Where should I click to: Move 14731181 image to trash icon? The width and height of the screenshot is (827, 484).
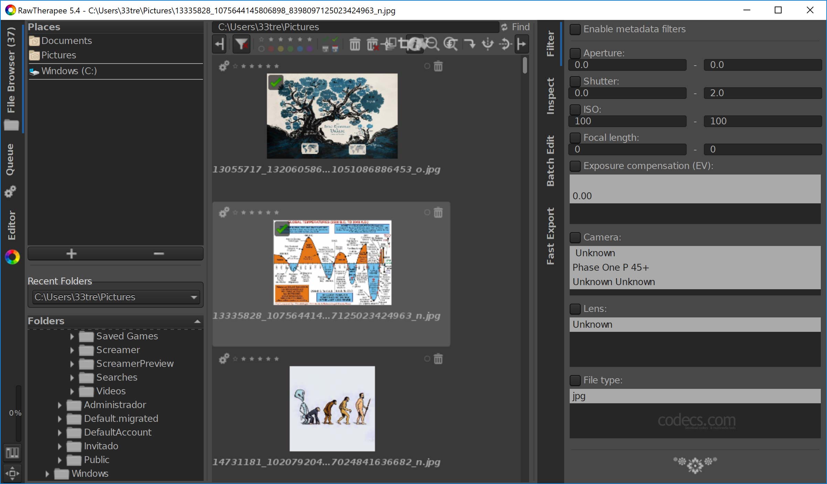click(x=438, y=359)
